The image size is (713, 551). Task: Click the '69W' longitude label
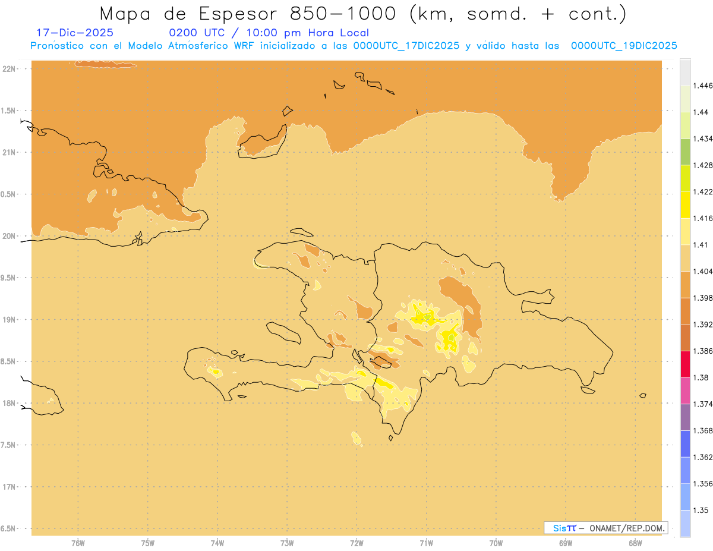(566, 543)
